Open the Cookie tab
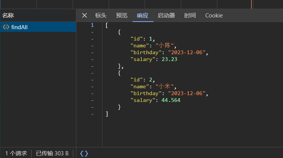This screenshot has width=283, height=158. pyautogui.click(x=214, y=16)
